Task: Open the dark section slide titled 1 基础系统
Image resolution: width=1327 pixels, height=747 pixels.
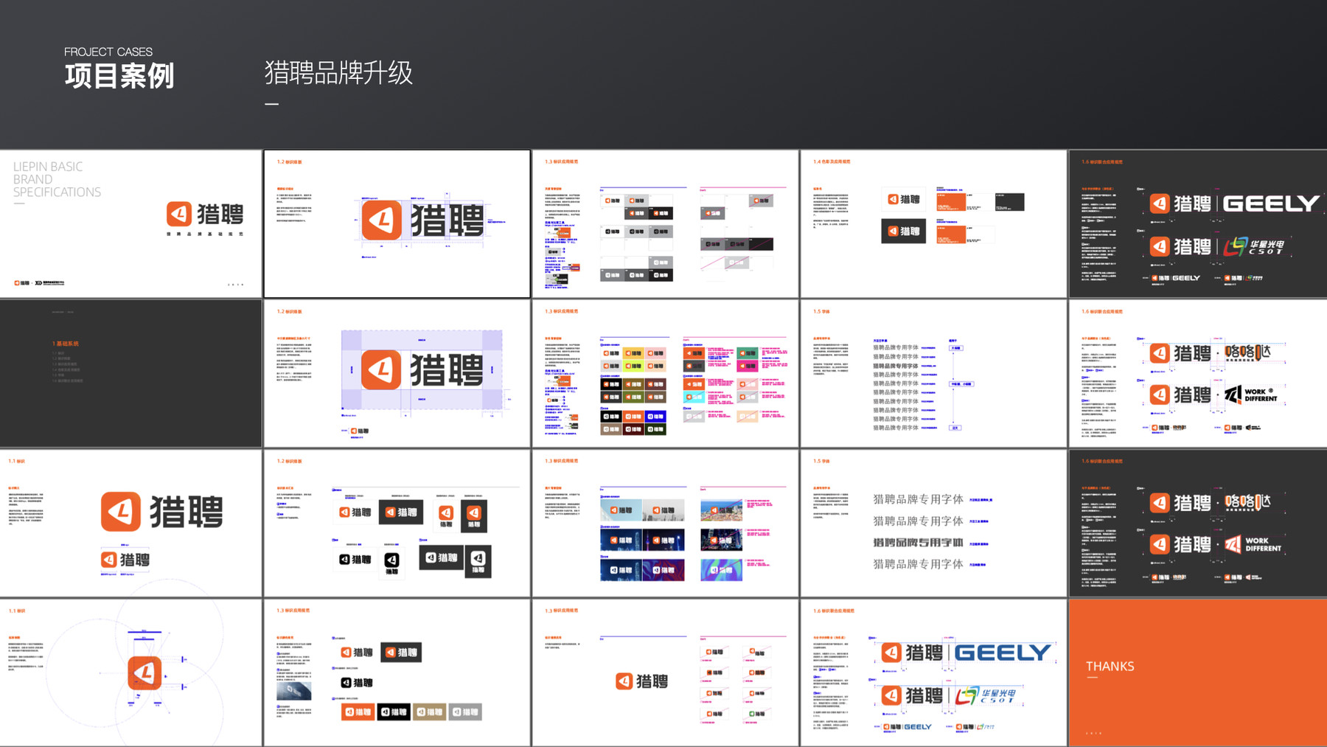Action: coord(130,373)
